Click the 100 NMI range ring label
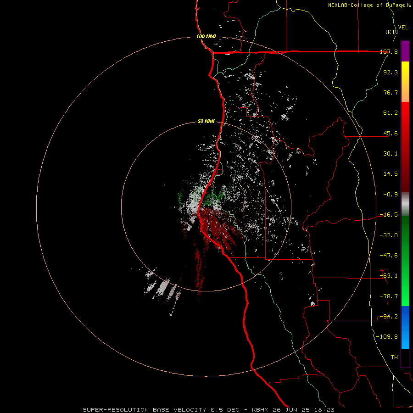Viewport: 413px width, 413px height. (206, 36)
